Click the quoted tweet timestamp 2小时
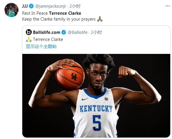172x139 pixels. (x=97, y=32)
